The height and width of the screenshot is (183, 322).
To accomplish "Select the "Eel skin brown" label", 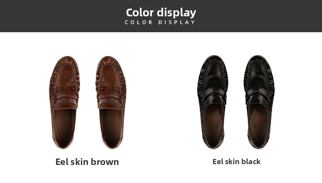I will coord(87,162).
